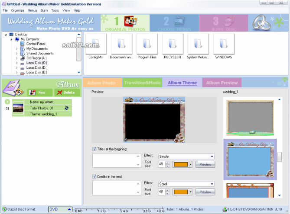Screen dimensions: 290x214
Task: Open the Program Files folder icon
Action: [x=147, y=44]
